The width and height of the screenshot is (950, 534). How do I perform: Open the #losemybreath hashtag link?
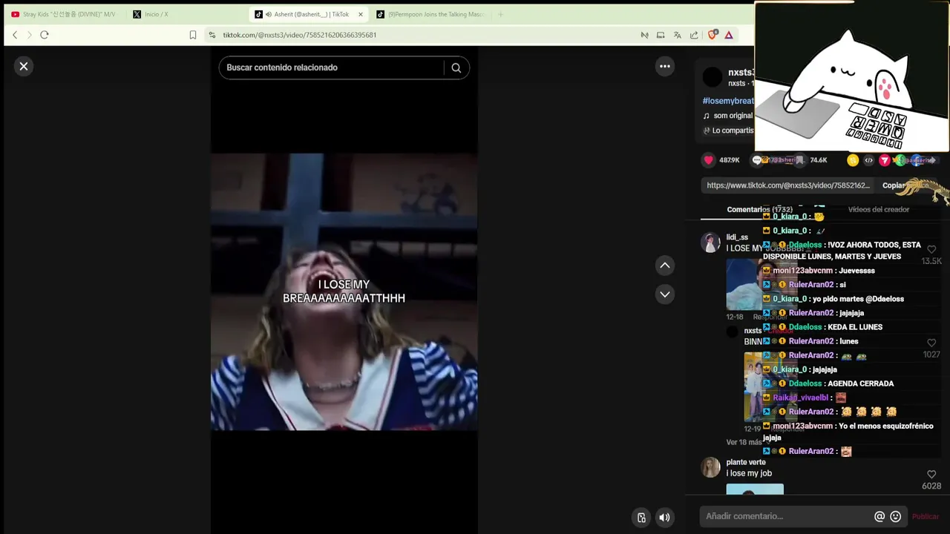[x=728, y=101]
